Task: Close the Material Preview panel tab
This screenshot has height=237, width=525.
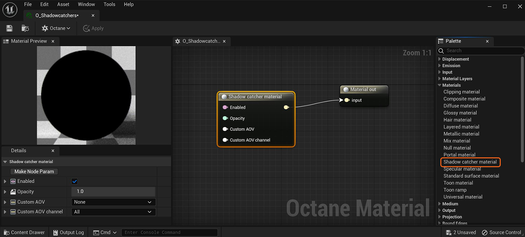Action: (53, 41)
